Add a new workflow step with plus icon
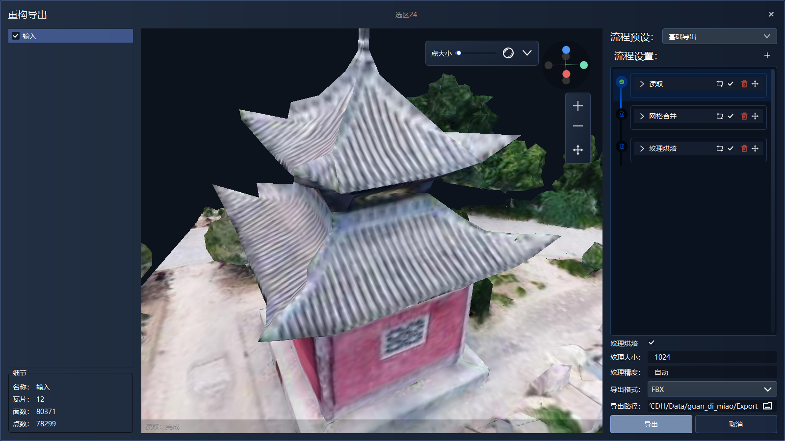 click(x=767, y=56)
